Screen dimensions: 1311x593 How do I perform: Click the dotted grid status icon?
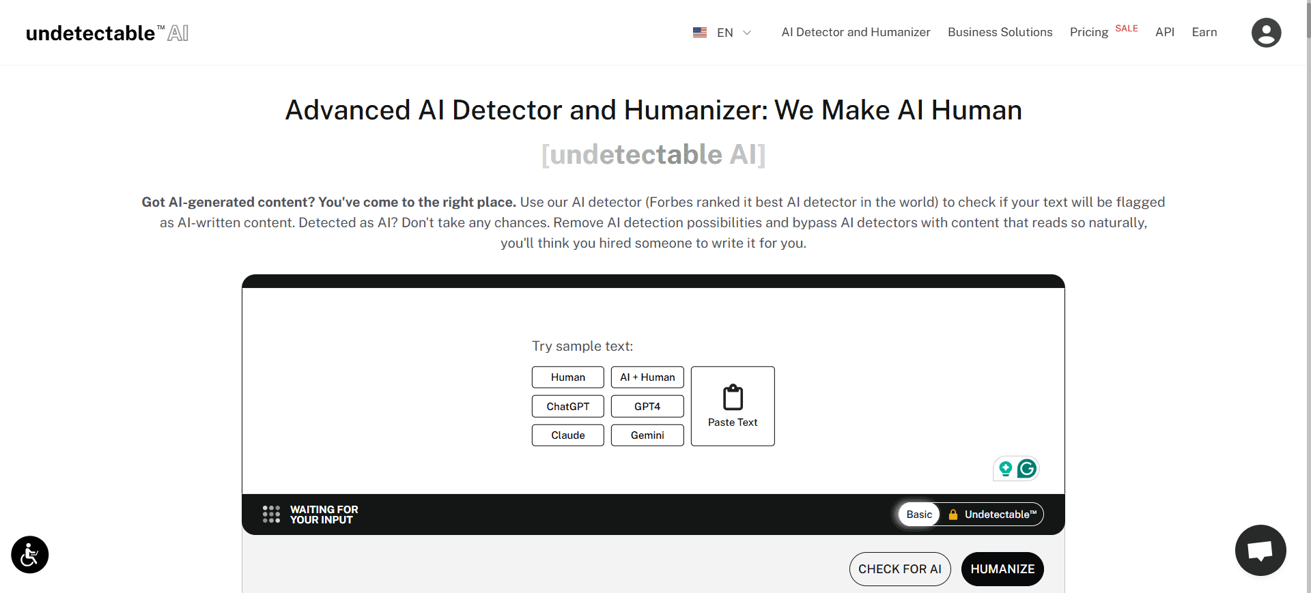pyautogui.click(x=271, y=515)
